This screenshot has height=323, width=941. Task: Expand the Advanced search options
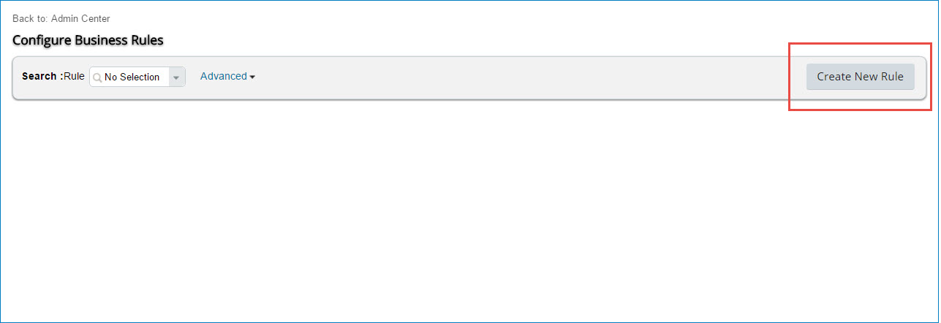(227, 76)
